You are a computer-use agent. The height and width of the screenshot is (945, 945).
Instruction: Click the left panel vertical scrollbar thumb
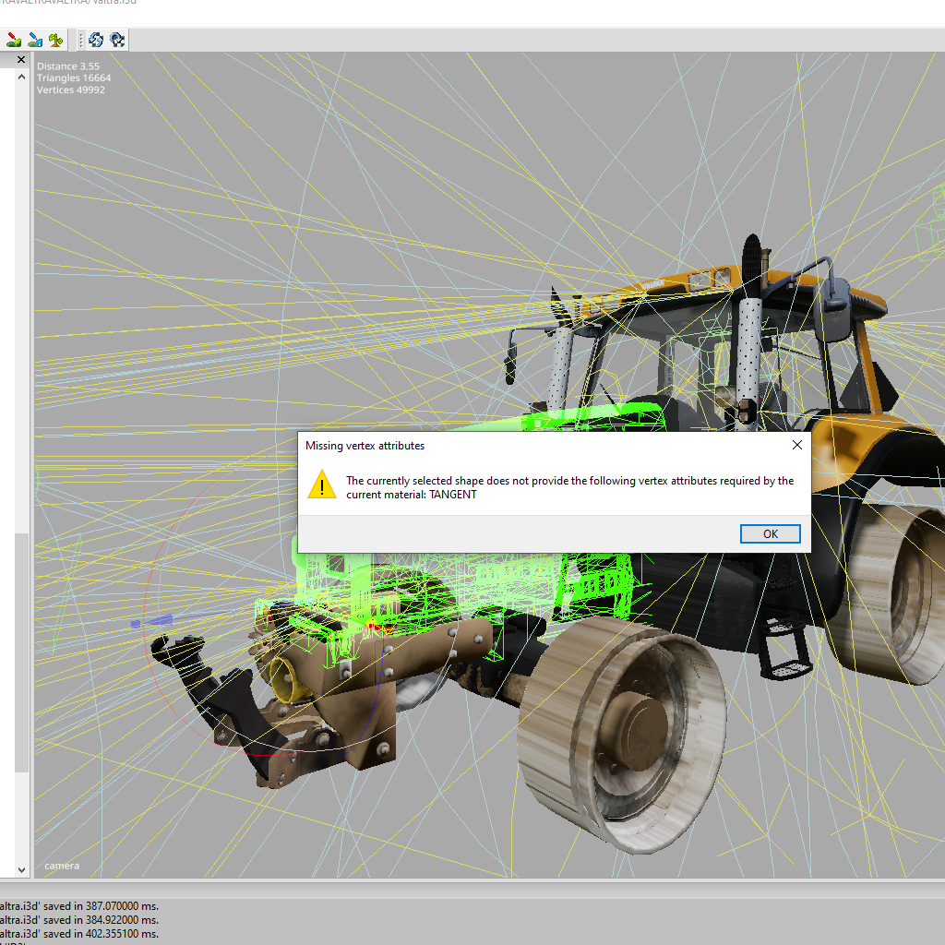[x=22, y=652]
